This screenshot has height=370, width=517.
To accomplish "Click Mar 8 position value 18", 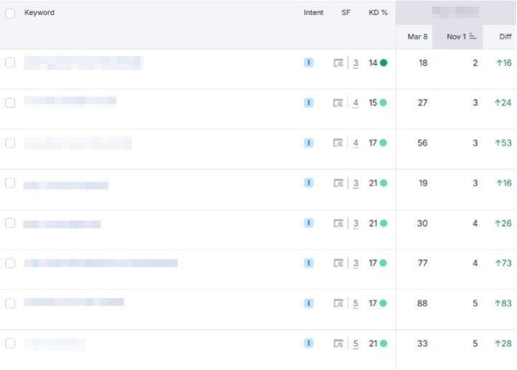I will coord(423,63).
